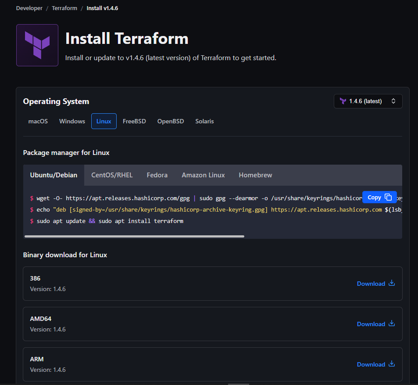418x385 pixels.
Task: Click 'Version: 1.4.6' under ARM
Action: pyautogui.click(x=48, y=370)
